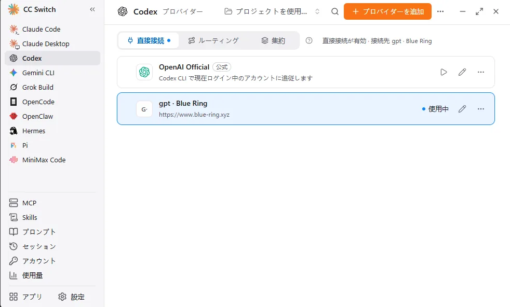Activate OpenAI Official with play icon
The image size is (510, 307).
click(444, 72)
